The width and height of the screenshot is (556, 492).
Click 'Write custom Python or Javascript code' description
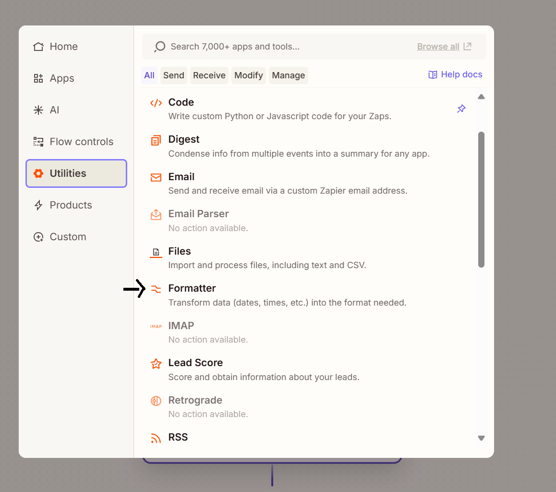click(x=280, y=116)
